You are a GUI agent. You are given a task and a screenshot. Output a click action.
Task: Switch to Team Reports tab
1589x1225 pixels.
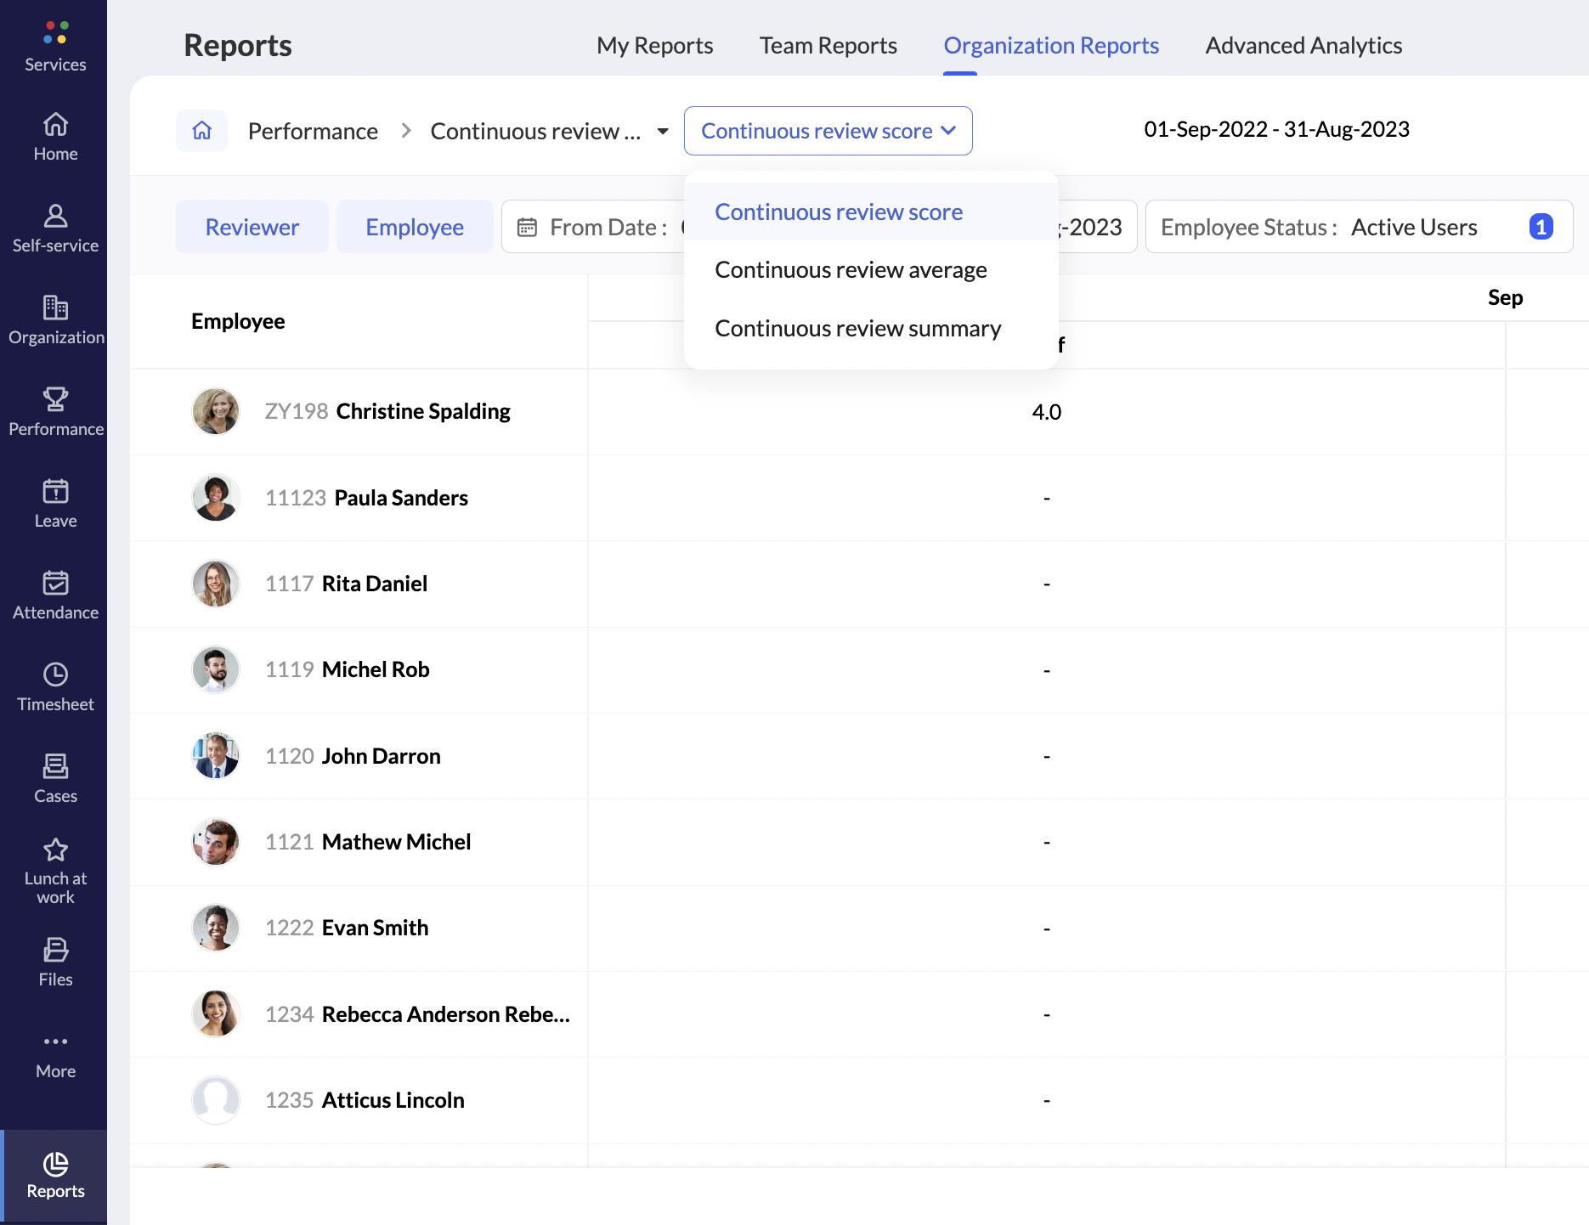tap(828, 45)
